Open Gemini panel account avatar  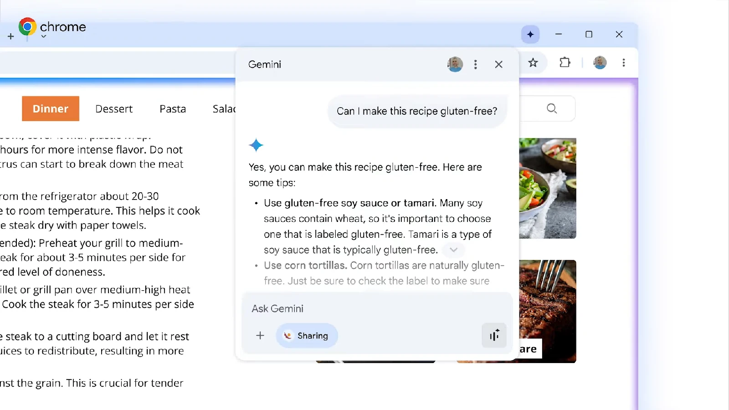coord(455,64)
